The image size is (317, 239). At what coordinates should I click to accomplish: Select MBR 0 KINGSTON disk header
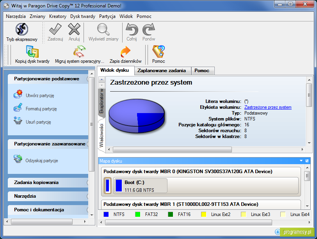(188, 172)
